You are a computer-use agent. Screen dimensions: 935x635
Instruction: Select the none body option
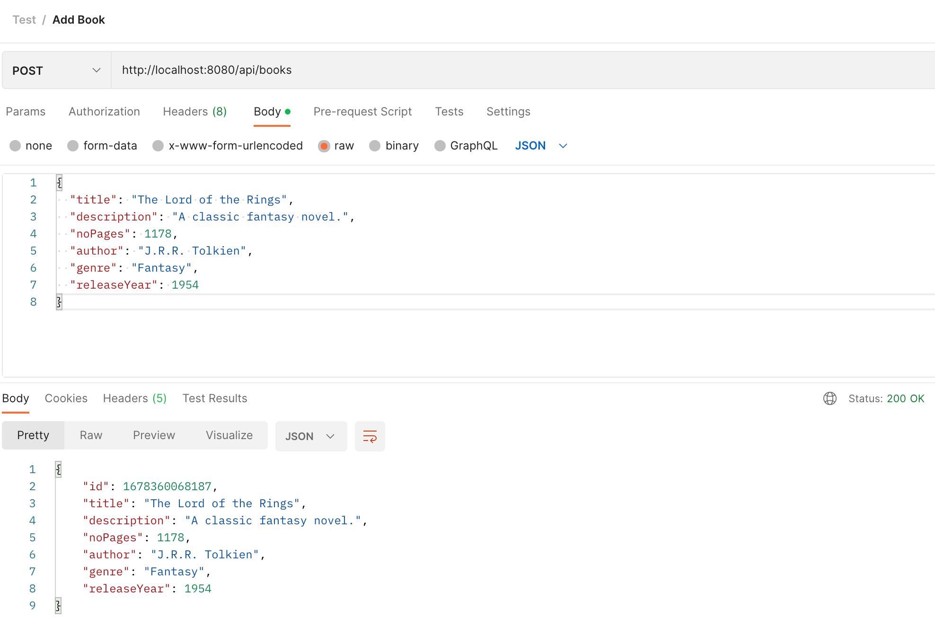15,146
